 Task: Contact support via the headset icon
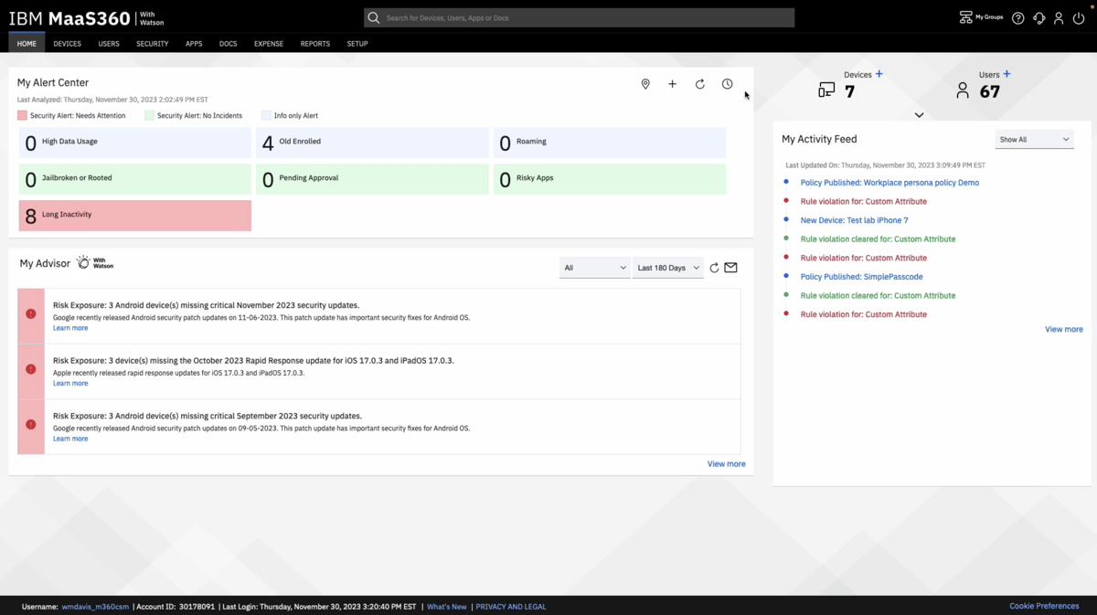click(x=1038, y=17)
